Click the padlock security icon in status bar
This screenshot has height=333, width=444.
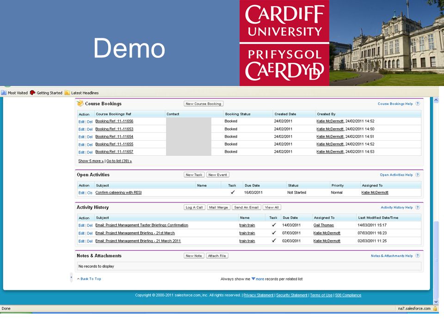click(435, 308)
